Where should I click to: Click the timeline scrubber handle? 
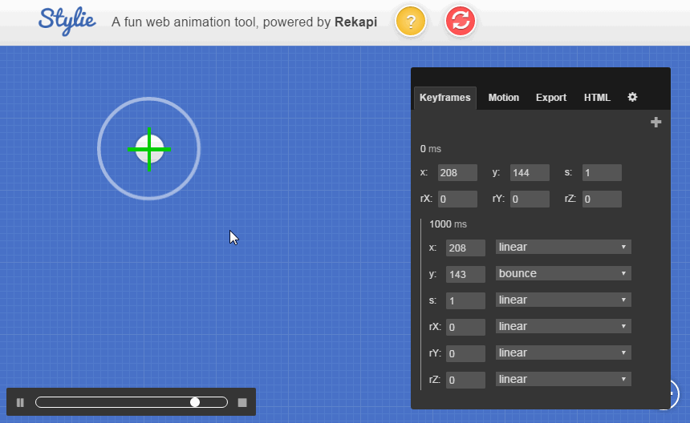(x=195, y=402)
